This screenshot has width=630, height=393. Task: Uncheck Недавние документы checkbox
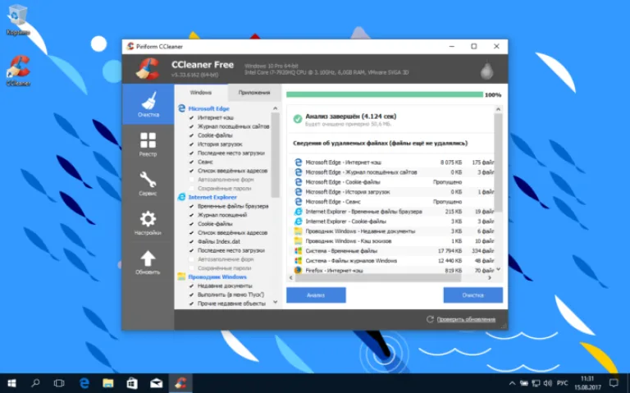click(x=192, y=286)
